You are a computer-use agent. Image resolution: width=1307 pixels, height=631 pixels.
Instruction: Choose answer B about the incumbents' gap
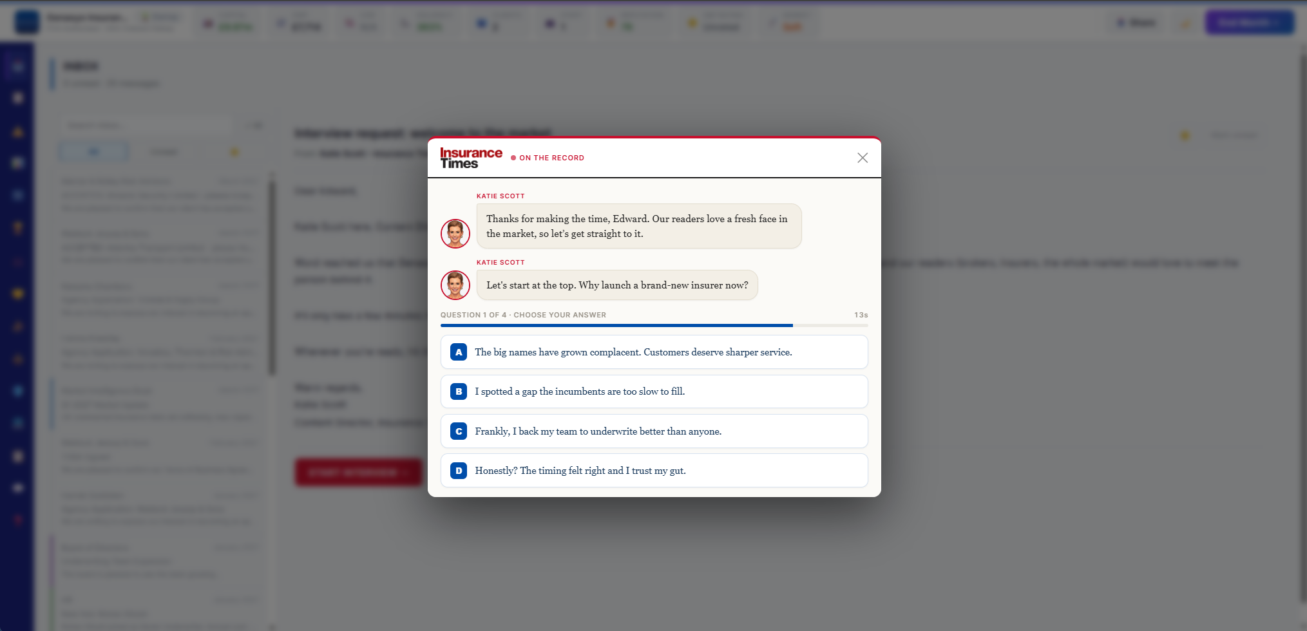pyautogui.click(x=654, y=391)
